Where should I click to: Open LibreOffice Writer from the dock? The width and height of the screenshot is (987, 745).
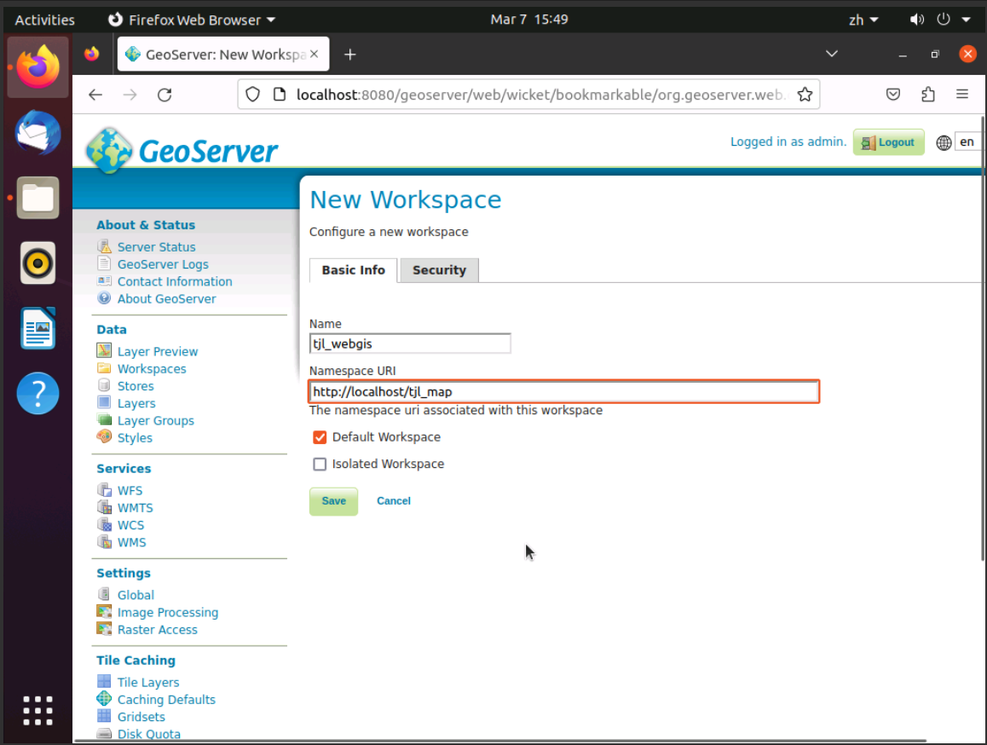click(38, 328)
